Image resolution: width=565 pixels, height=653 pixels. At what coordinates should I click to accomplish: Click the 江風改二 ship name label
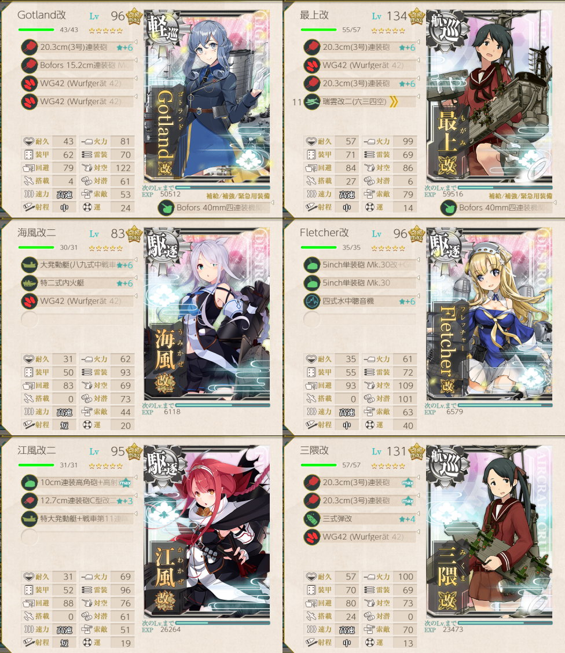(36, 450)
